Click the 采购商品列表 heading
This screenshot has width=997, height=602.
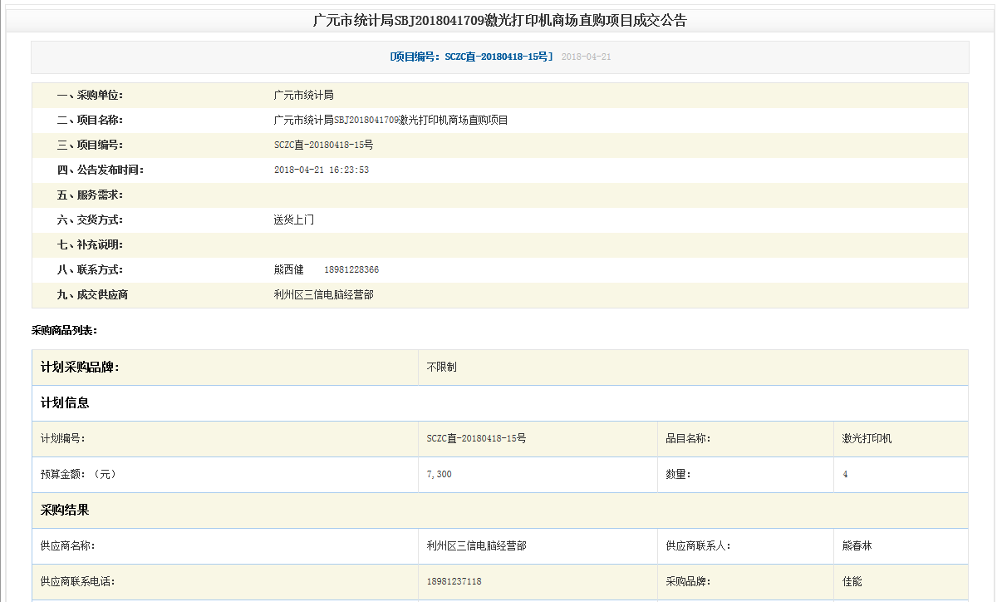(64, 330)
